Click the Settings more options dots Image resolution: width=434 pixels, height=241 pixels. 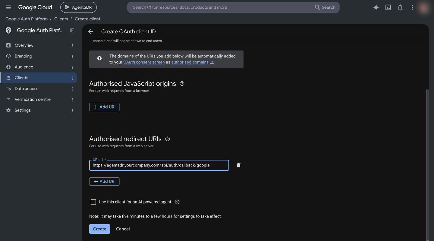(72, 110)
